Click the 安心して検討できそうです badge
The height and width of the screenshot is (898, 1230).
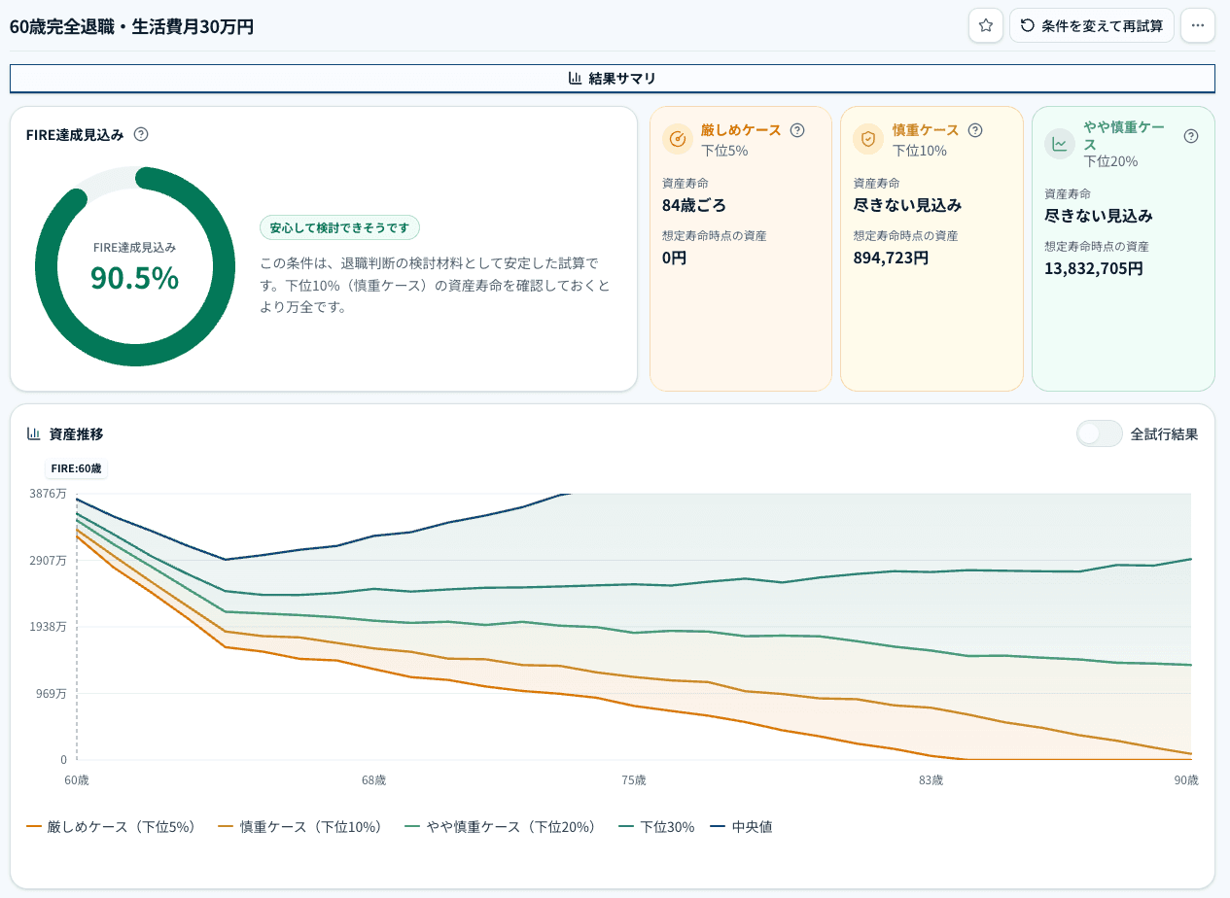point(339,227)
